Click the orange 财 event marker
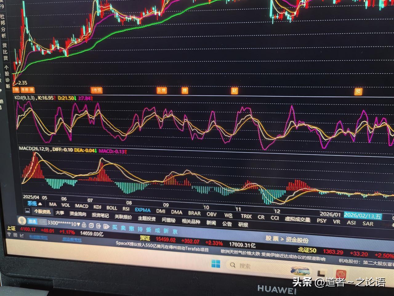Image resolution: width=394 pixels, height=296 pixels. pos(235,90)
